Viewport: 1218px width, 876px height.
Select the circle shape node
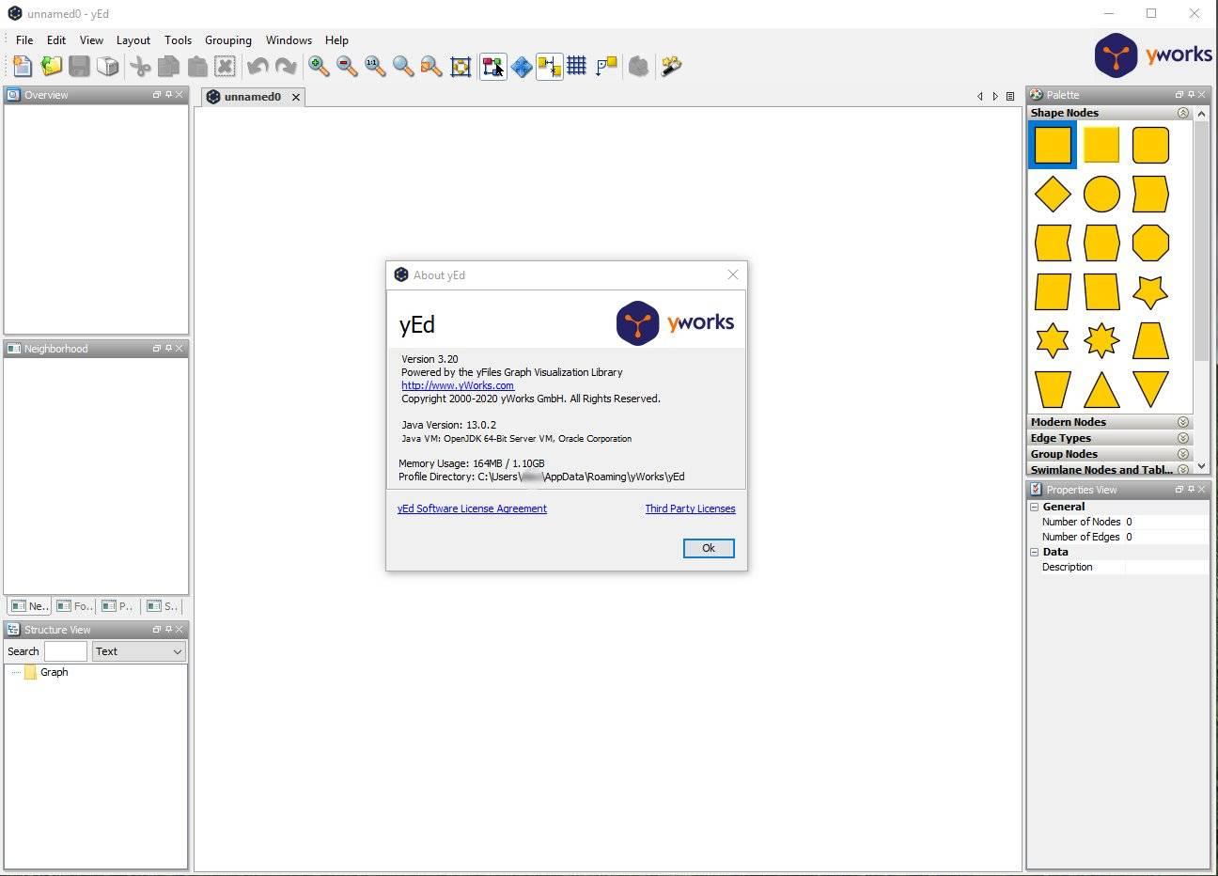[1101, 195]
